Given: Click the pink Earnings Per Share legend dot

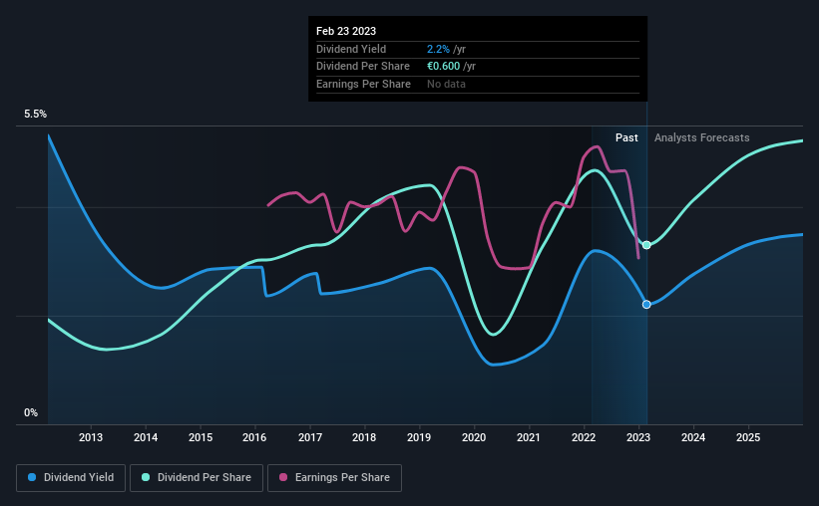Looking at the screenshot, I should coord(283,477).
